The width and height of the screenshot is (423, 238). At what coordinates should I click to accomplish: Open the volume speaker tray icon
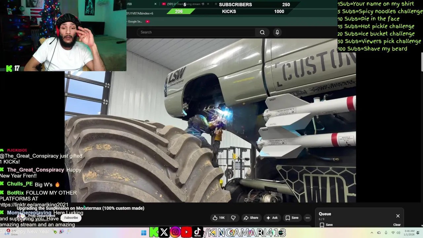tap(399, 233)
